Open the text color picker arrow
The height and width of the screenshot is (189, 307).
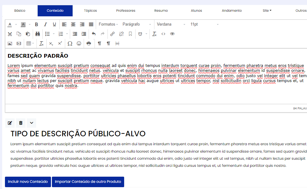(16, 24)
